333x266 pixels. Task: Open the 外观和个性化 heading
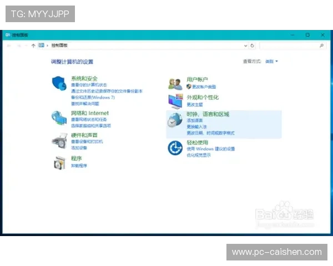point(203,98)
